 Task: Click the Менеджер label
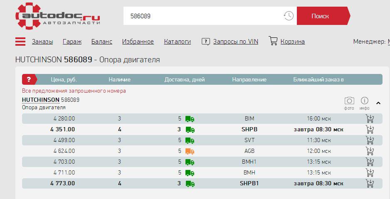(369, 42)
